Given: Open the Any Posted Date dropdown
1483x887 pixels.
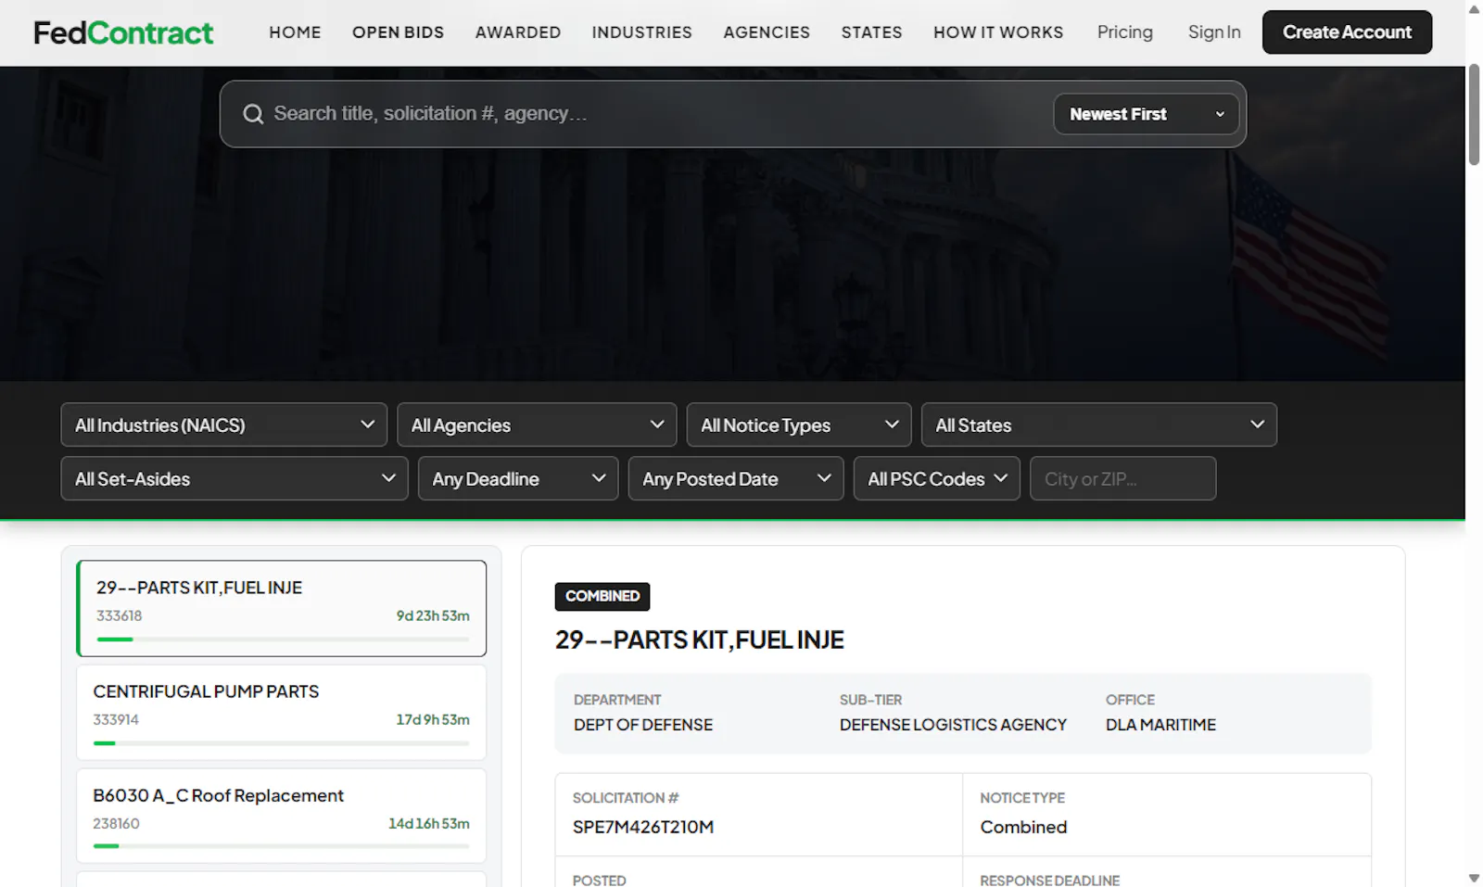Looking at the screenshot, I should (736, 478).
